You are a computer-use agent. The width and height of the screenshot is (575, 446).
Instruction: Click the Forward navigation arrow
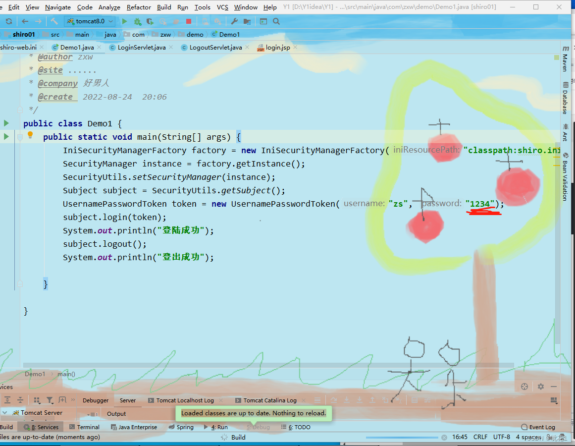[38, 22]
